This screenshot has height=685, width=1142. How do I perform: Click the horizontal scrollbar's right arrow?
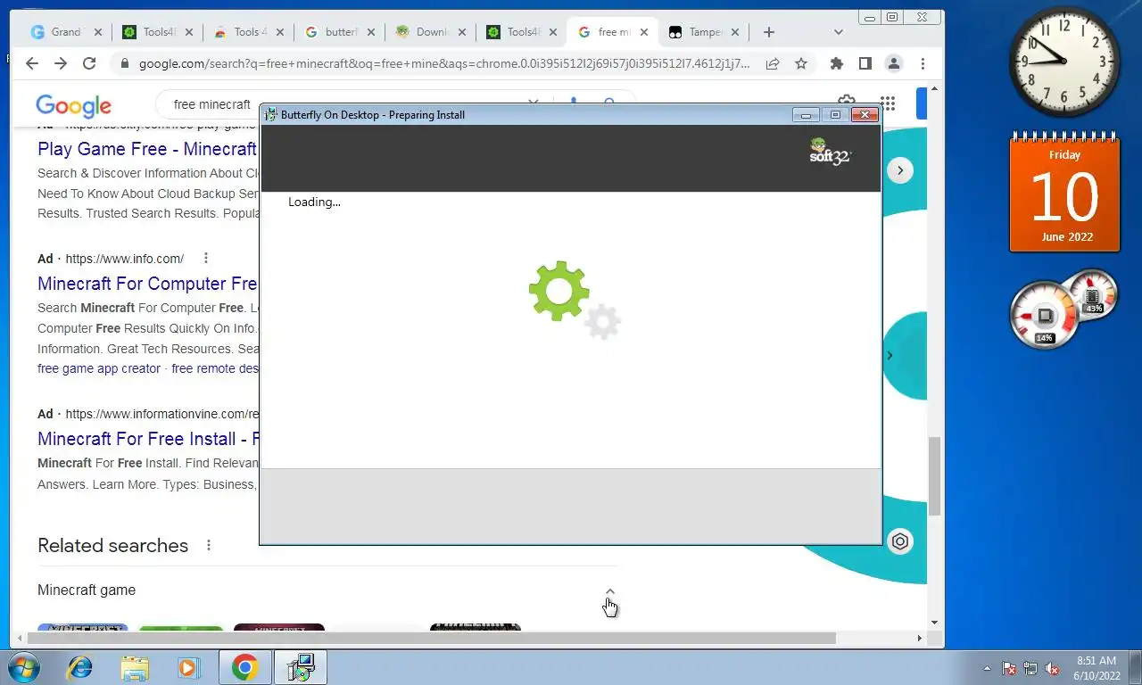tap(919, 638)
